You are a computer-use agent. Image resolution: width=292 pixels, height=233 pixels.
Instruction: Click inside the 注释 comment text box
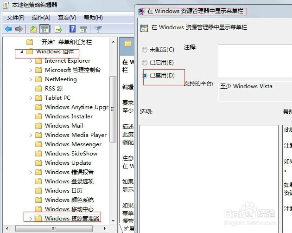click(x=255, y=61)
